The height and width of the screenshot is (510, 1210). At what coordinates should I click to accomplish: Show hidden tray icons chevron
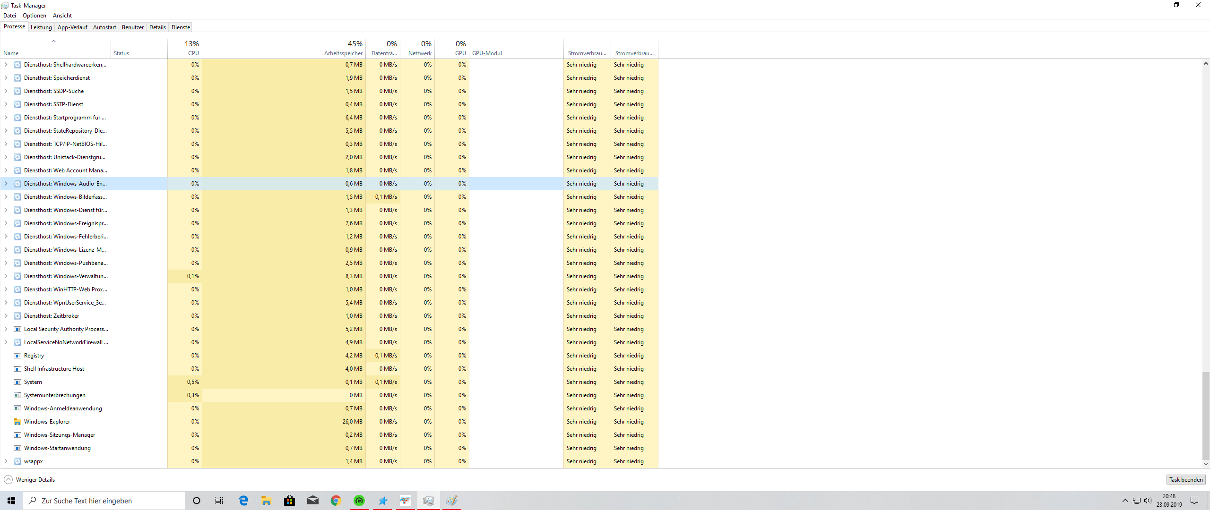[x=1125, y=501]
